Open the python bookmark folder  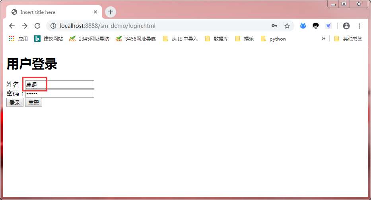pos(273,39)
